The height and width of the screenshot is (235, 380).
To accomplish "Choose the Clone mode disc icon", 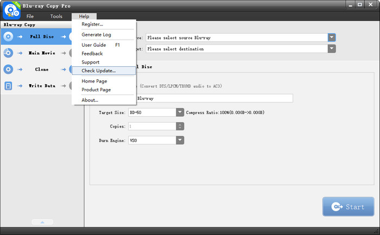I will pos(8,69).
